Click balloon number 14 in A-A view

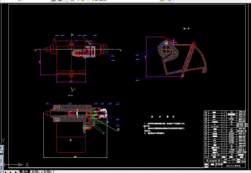tap(118, 118)
